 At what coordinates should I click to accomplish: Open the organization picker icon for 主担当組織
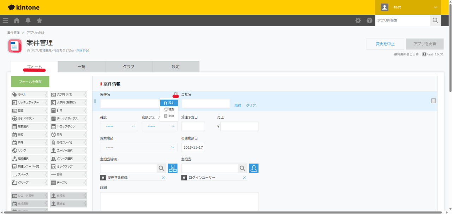click(x=173, y=168)
